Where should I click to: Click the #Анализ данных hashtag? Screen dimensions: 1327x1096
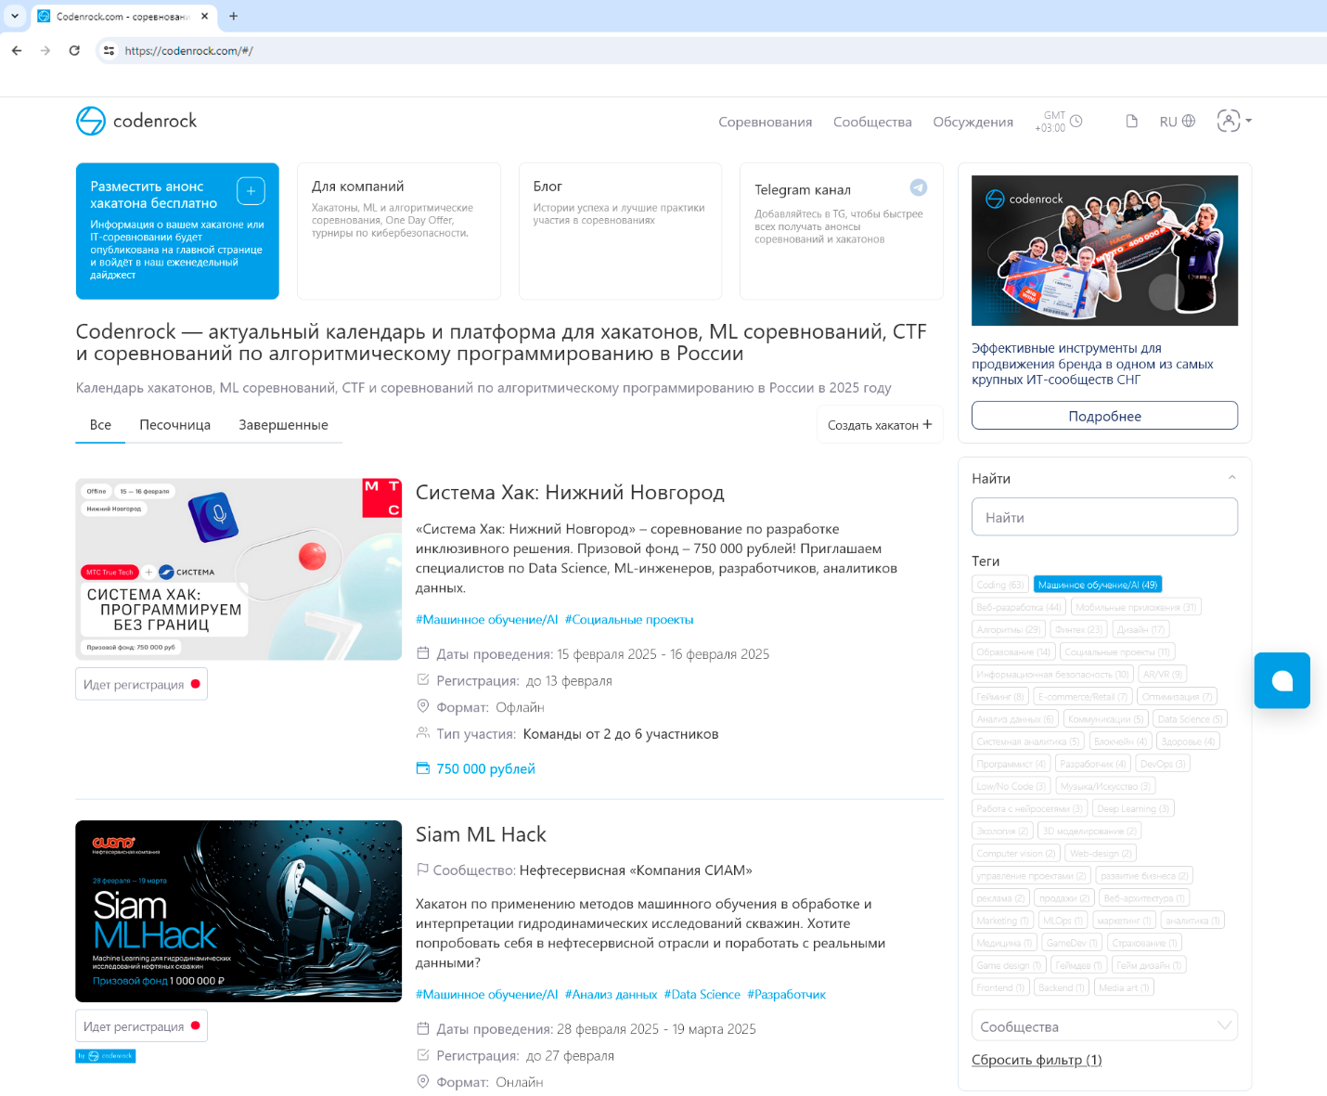point(611,995)
